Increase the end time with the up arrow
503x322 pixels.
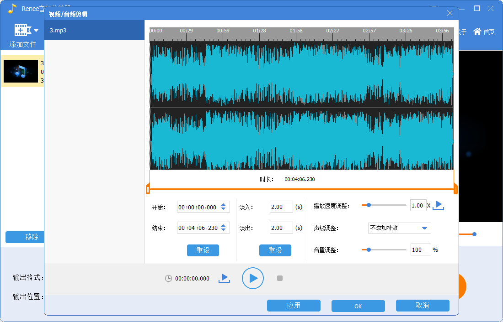tap(224, 225)
